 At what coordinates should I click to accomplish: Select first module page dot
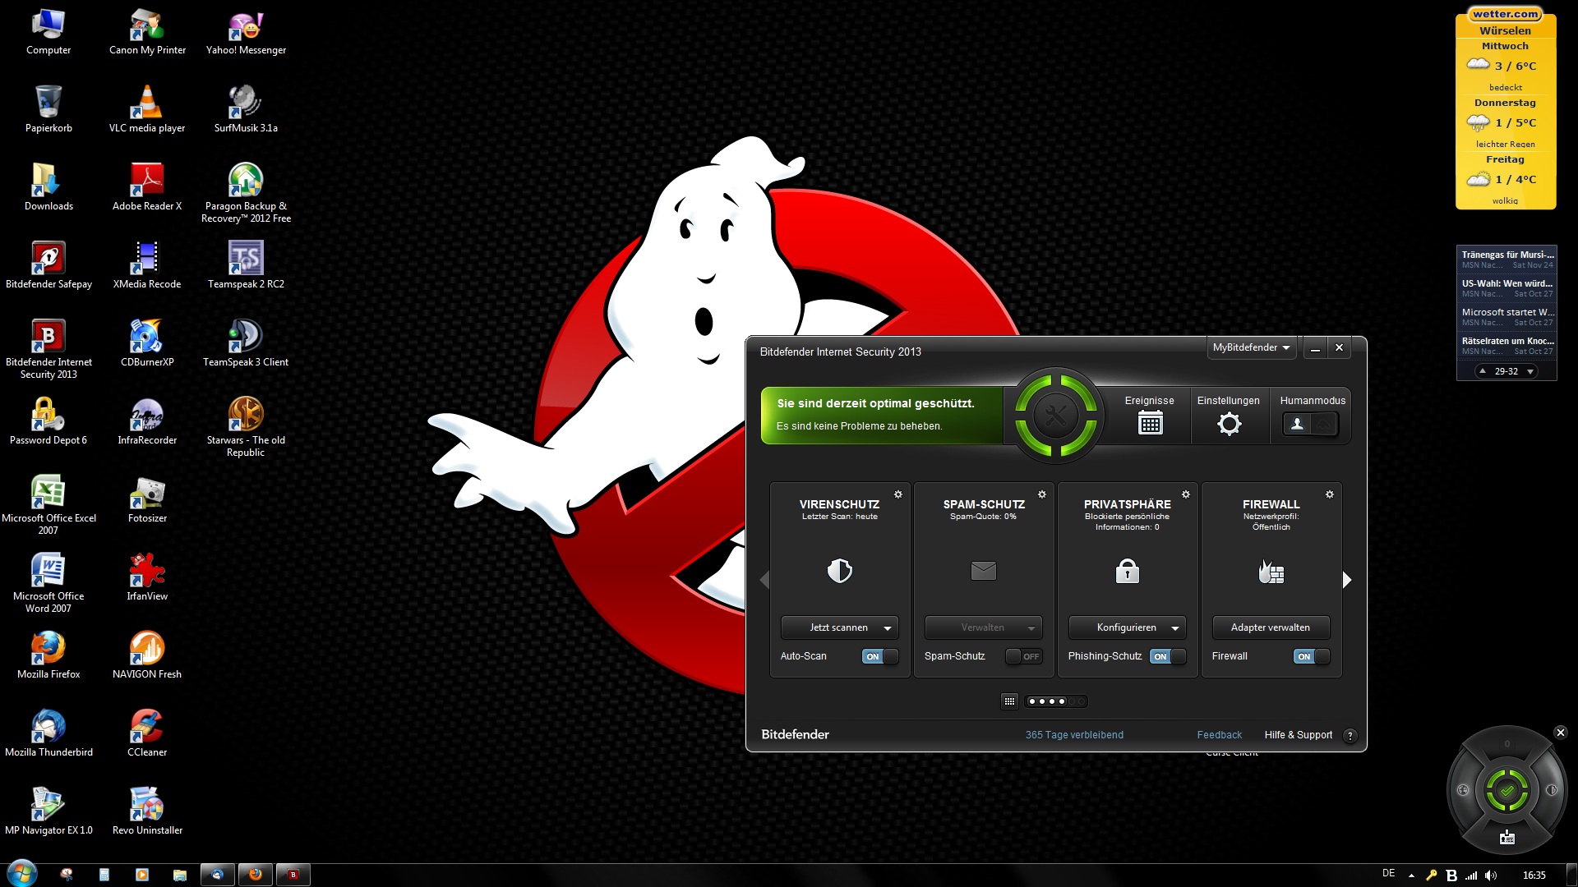click(x=1032, y=701)
